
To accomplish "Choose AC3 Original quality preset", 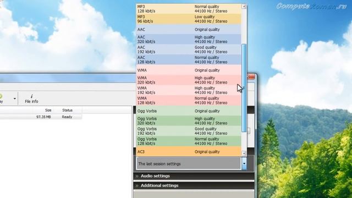I will tap(189, 152).
